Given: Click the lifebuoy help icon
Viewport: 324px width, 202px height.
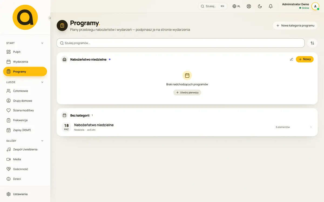Looking at the screenshot, I should tap(249, 6).
